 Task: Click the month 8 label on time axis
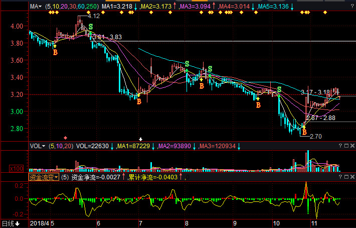click(x=187, y=223)
